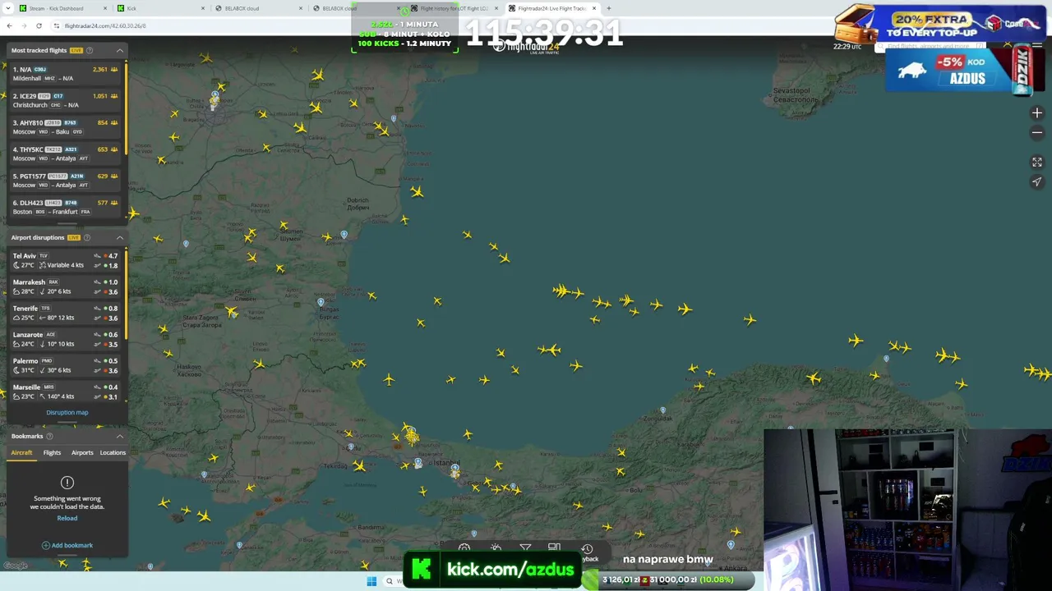Image resolution: width=1052 pixels, height=591 pixels.
Task: Click the Most tracked flights list scrollbar
Action: pos(126,107)
